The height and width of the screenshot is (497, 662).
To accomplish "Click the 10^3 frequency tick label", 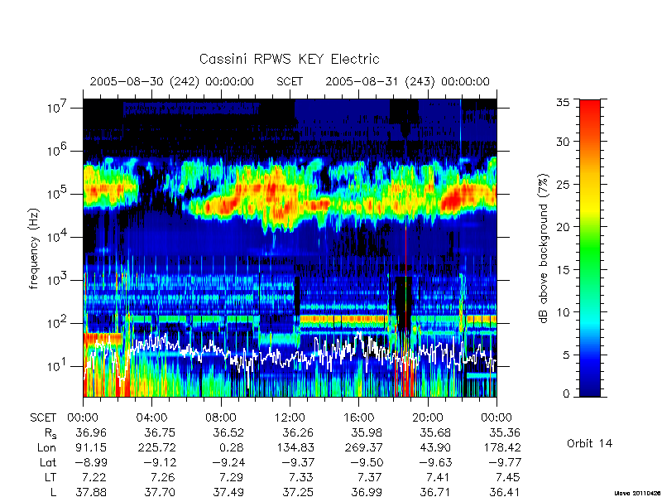I will [x=57, y=279].
